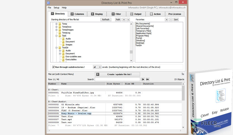Remove a favorite with the minus button
Viewport: 233px width, 135px height.
[171, 20]
